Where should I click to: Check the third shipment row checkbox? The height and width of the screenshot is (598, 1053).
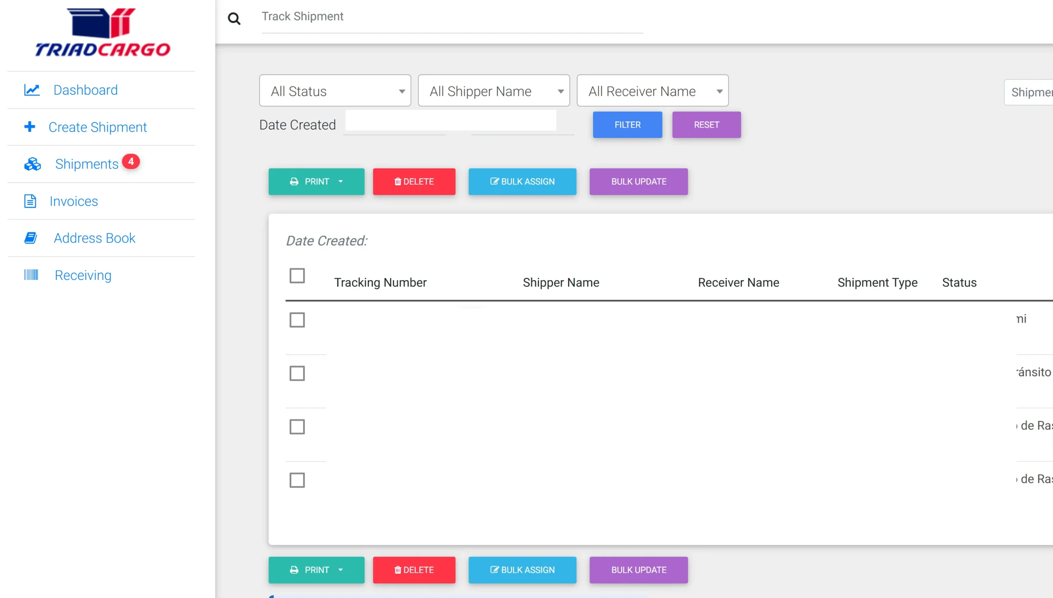[297, 427]
